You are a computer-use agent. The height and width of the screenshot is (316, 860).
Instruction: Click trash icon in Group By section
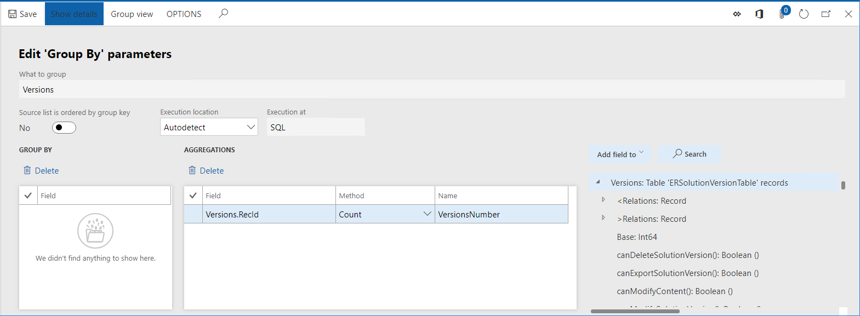[x=27, y=170]
